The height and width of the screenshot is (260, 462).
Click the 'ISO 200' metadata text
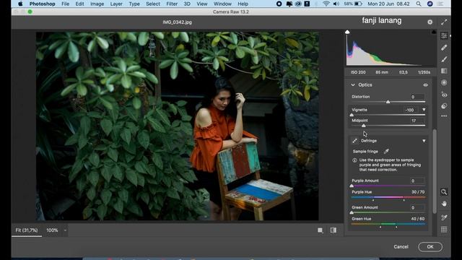click(358, 72)
